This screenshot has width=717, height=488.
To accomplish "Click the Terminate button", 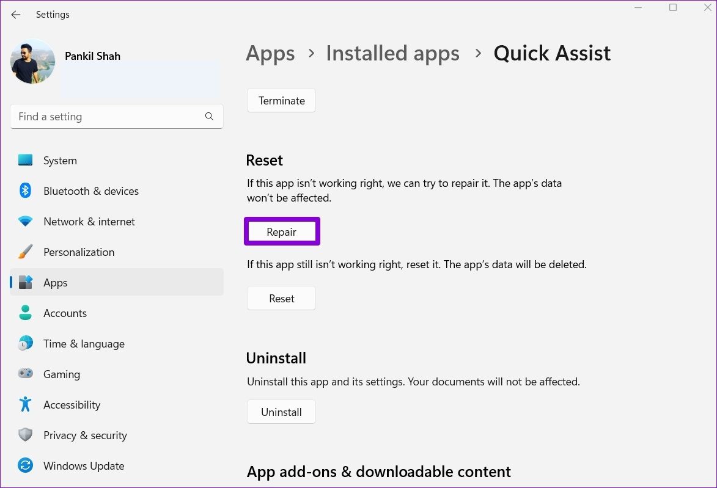I will click(281, 101).
